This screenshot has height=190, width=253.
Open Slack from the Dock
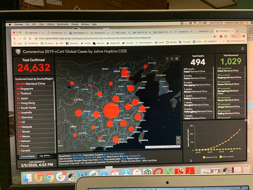click(60, 177)
